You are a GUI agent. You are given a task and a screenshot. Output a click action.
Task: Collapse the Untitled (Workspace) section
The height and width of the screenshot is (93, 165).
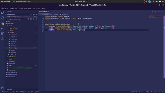click(13, 19)
